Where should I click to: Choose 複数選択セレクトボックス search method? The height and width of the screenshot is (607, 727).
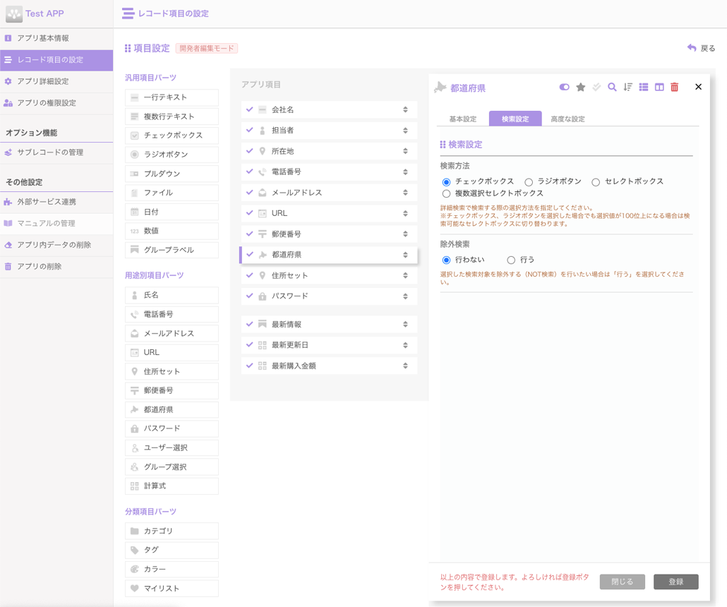tap(446, 193)
